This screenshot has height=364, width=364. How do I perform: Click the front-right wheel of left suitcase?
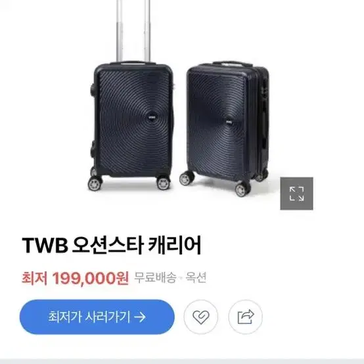pyautogui.click(x=164, y=183)
